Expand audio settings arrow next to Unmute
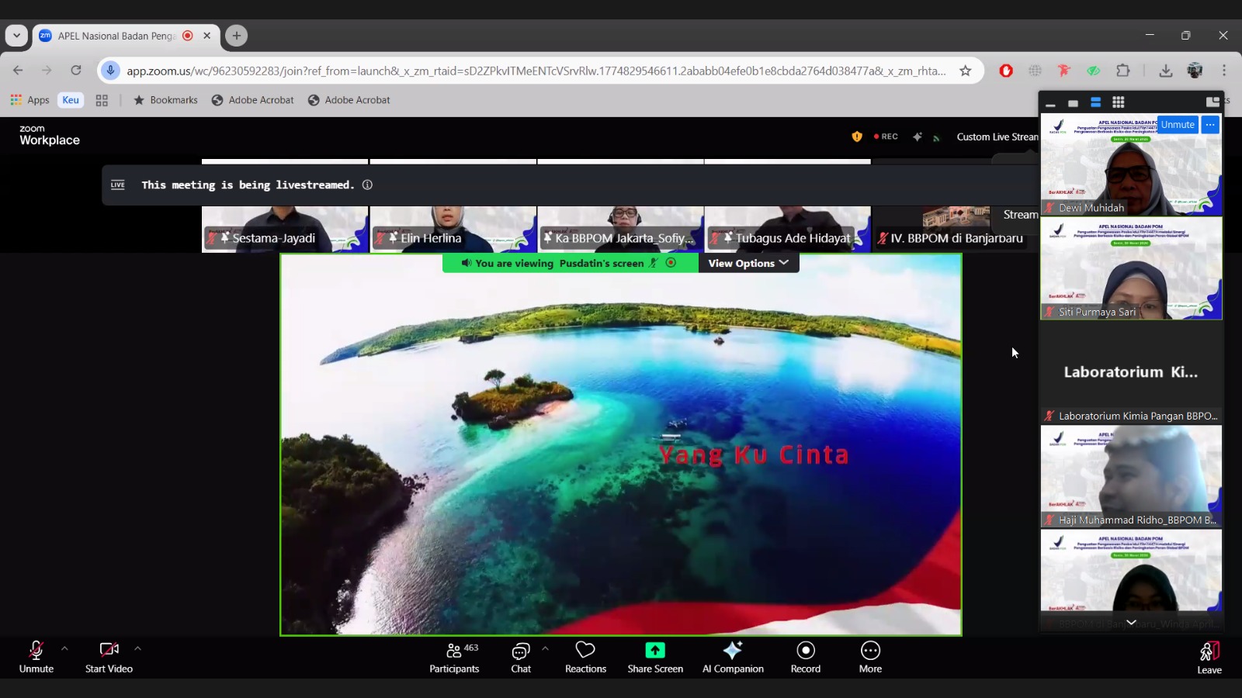Image resolution: width=1242 pixels, height=698 pixels. pos(64,648)
